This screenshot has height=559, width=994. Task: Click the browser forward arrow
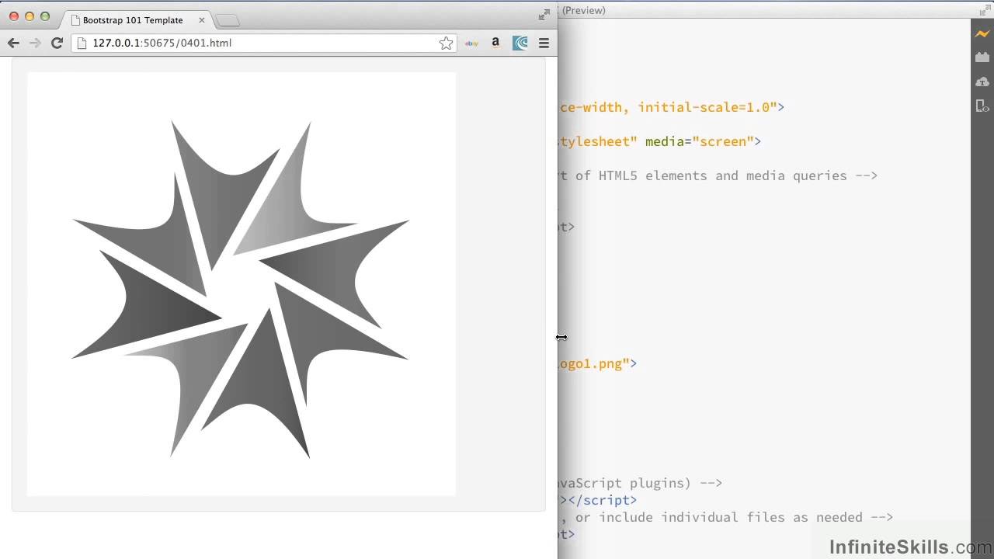[35, 43]
